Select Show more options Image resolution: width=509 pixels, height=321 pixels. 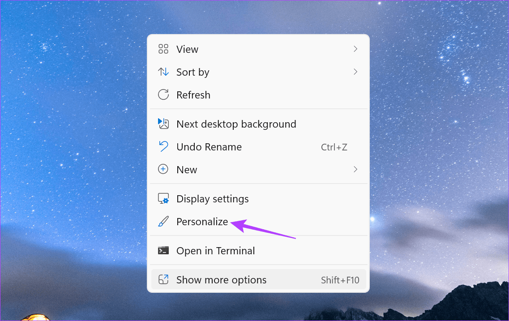click(x=221, y=279)
